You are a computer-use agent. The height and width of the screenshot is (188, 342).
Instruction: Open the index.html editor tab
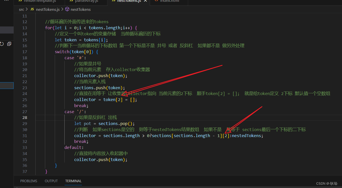(x=169, y=1)
